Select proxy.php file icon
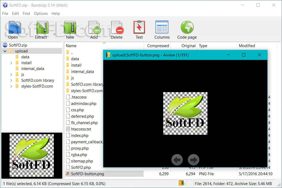Image resolution: width=282 pixels, height=188 pixels. [68, 148]
